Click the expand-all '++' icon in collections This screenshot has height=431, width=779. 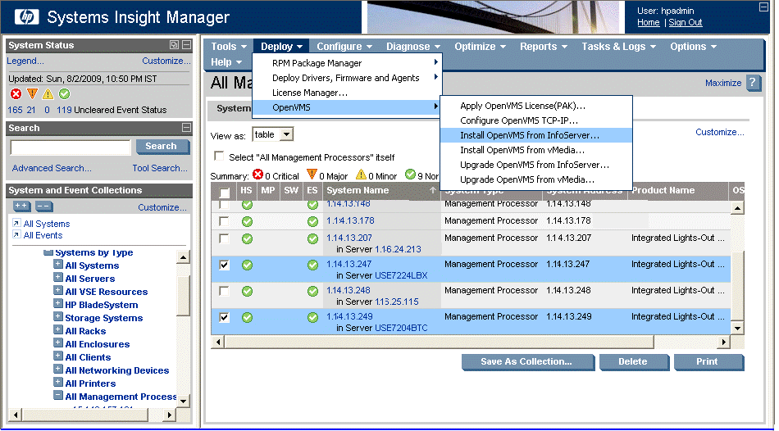click(x=22, y=206)
